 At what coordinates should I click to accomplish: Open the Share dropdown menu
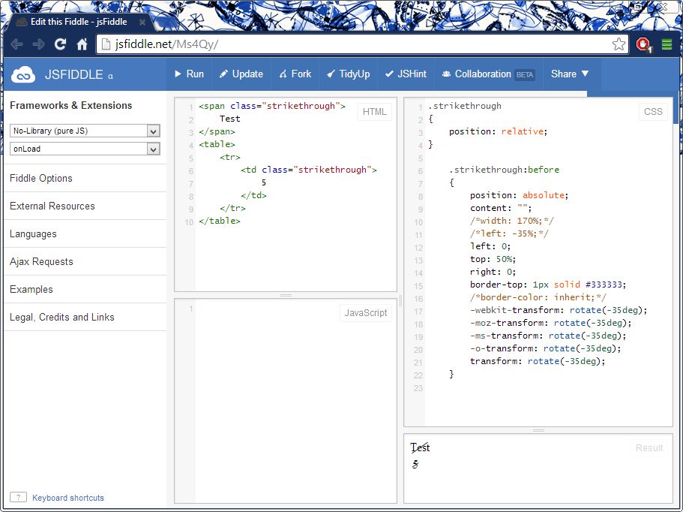tap(570, 74)
